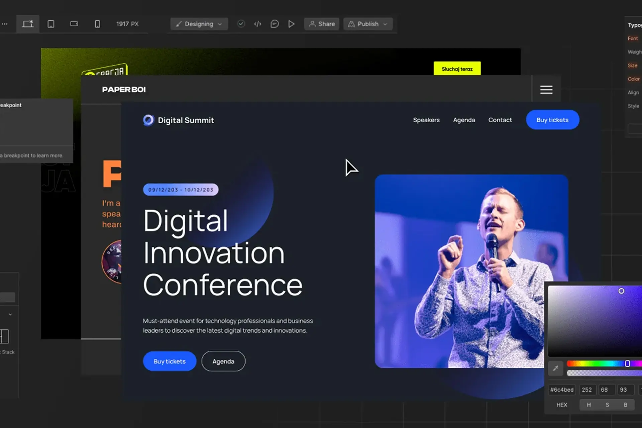Adjust the hue slider handle
This screenshot has height=428, width=642.
[x=627, y=363]
